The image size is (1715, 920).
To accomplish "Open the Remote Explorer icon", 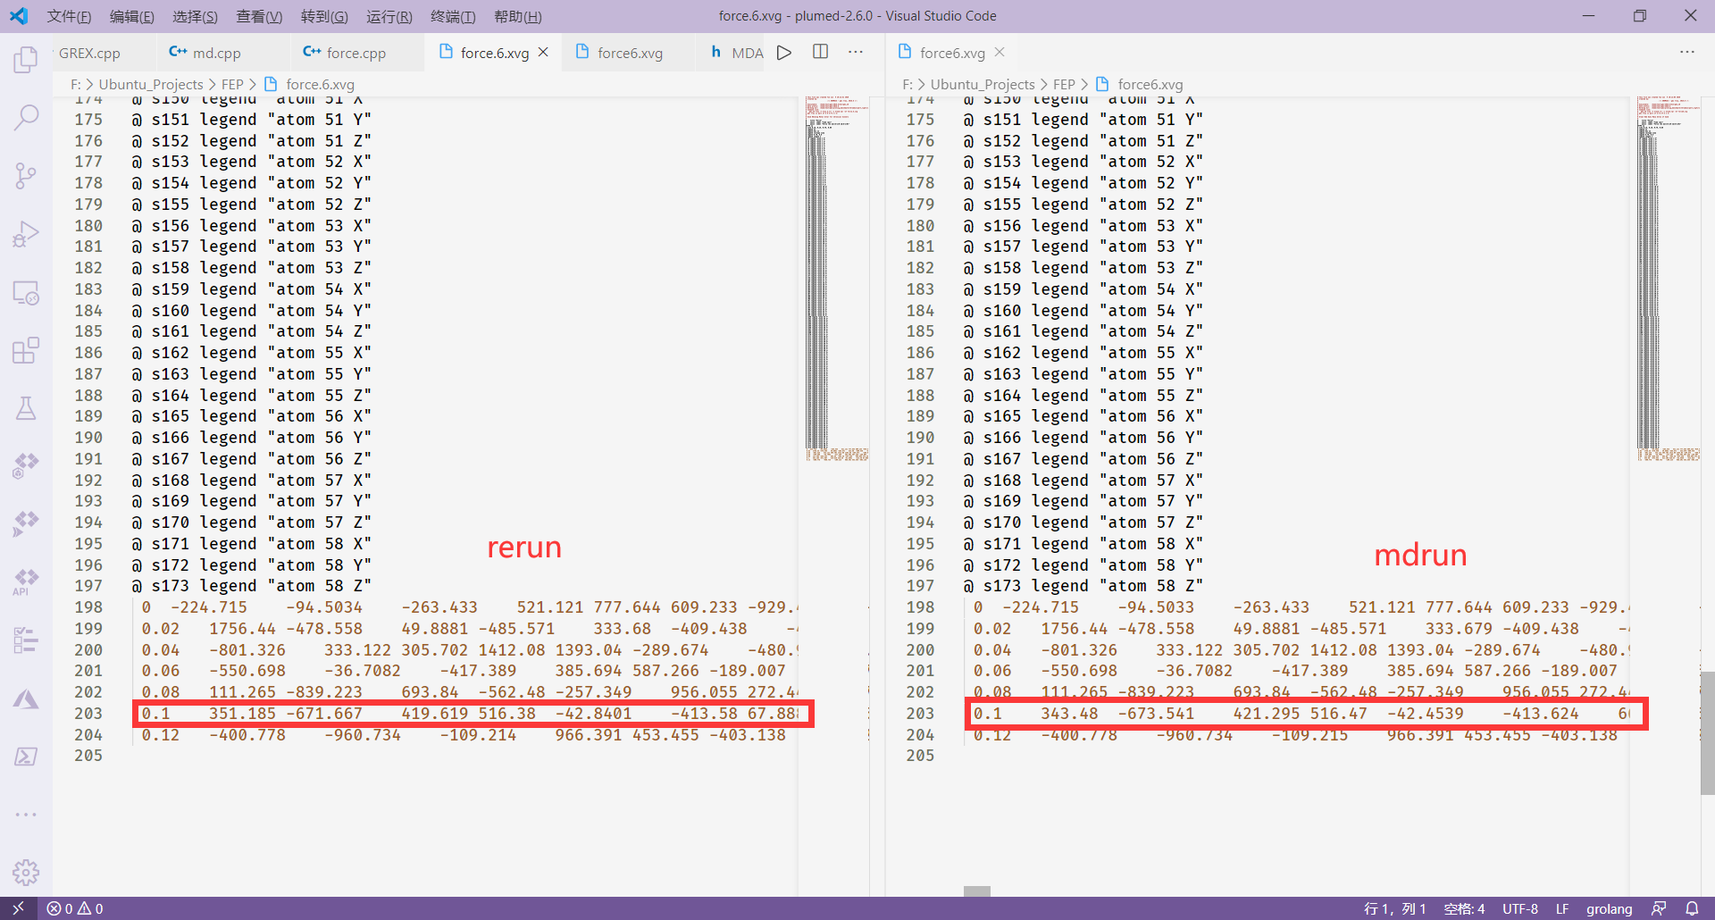I will click(27, 293).
